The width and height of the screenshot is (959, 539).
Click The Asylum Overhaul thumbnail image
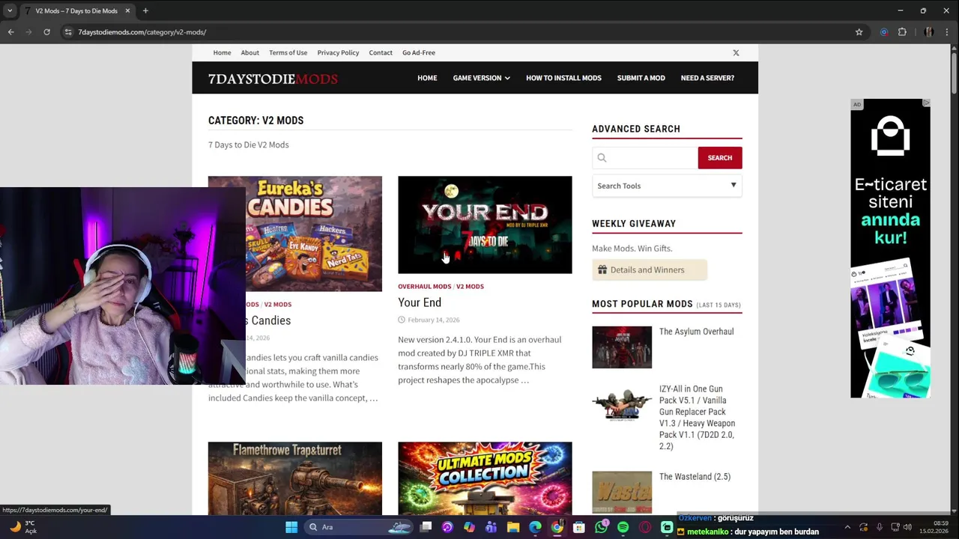point(622,347)
